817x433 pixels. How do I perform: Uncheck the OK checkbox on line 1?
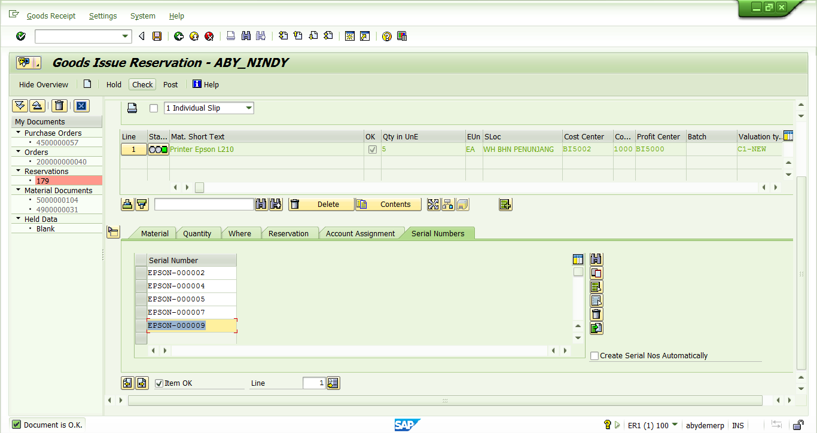(x=371, y=149)
